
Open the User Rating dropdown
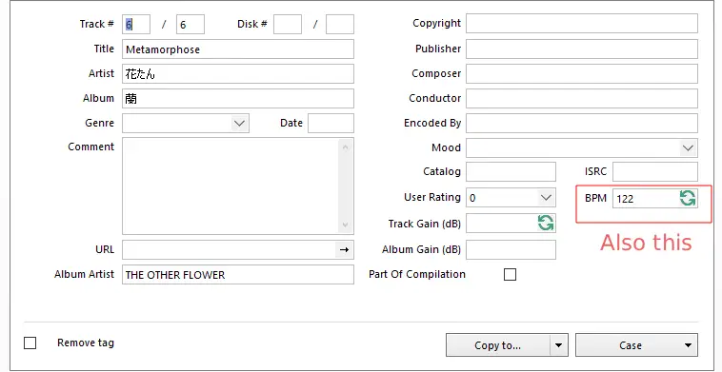coord(546,198)
